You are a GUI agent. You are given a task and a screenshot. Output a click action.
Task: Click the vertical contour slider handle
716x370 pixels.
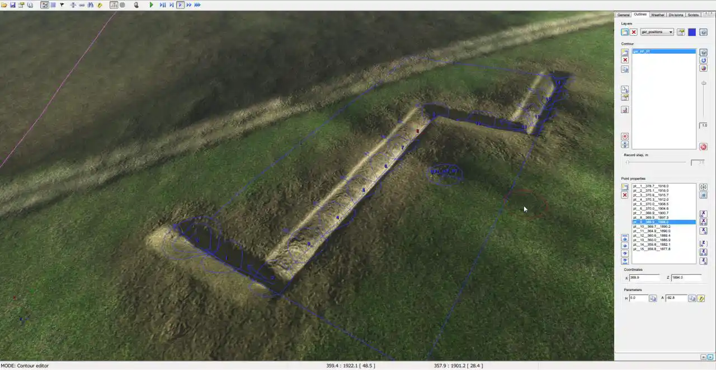pos(704,83)
